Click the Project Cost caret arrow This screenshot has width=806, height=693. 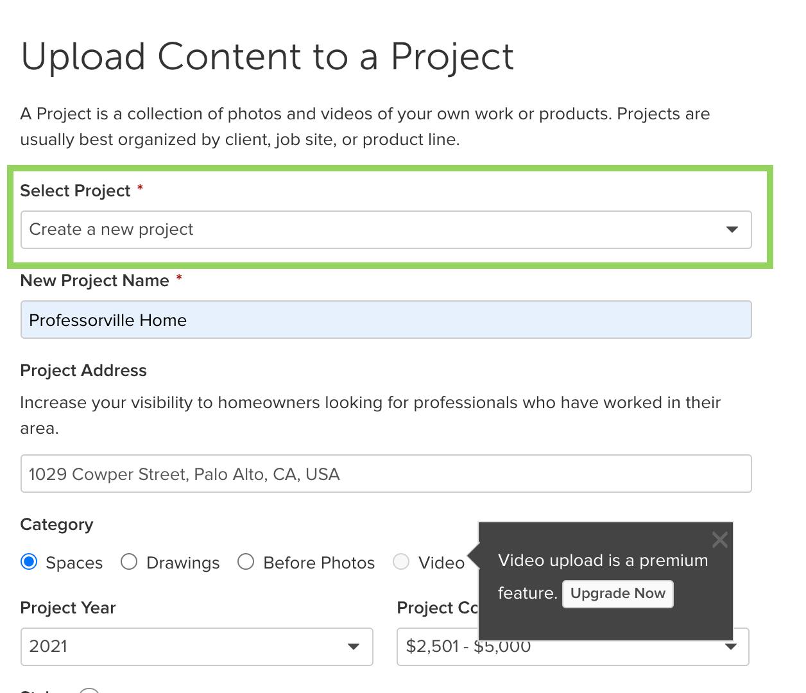[730, 647]
